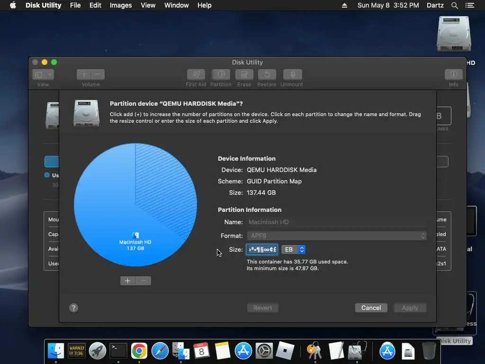
Task: Open Keychain Access from the dock
Action: pyautogui.click(x=314, y=351)
